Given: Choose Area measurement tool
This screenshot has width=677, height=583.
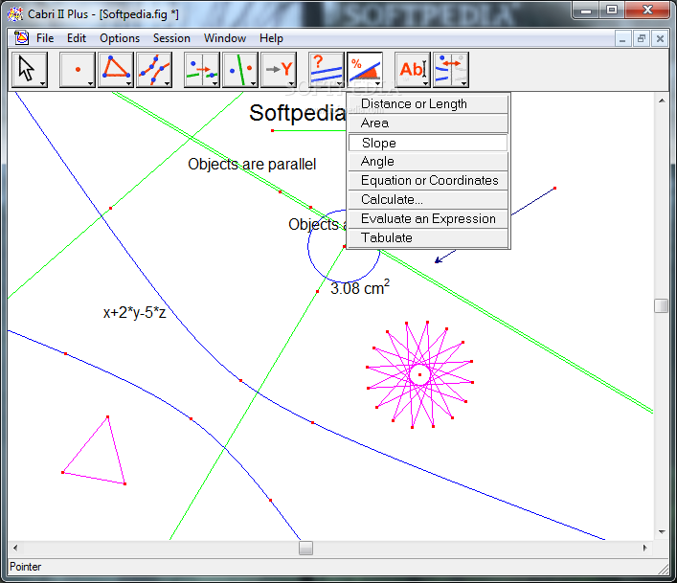Looking at the screenshot, I should (x=428, y=123).
